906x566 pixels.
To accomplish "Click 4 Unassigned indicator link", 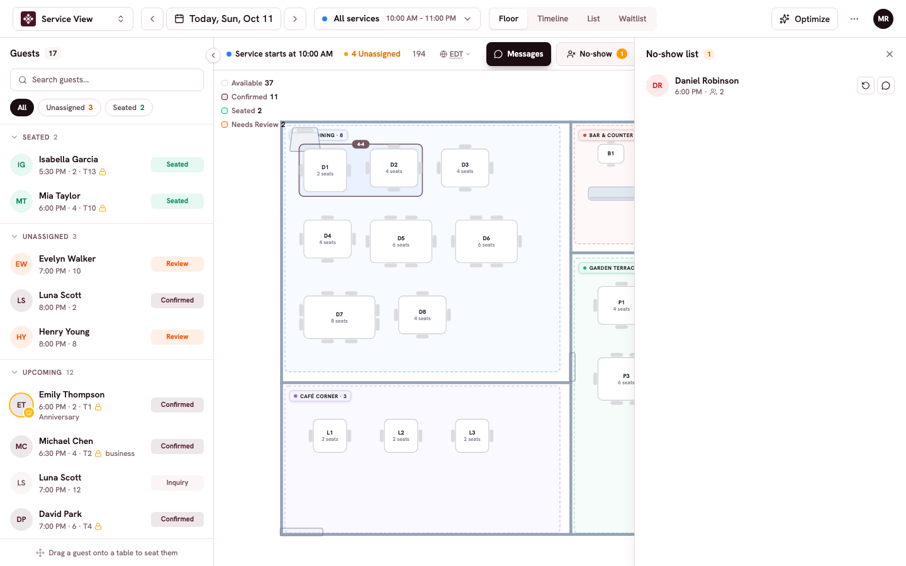I will pos(372,54).
